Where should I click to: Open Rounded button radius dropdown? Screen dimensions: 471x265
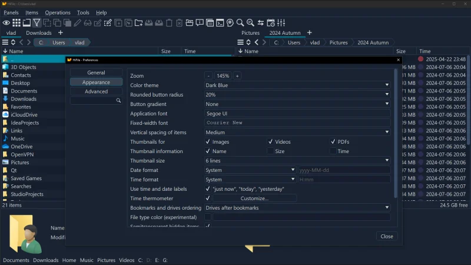pyautogui.click(x=297, y=95)
